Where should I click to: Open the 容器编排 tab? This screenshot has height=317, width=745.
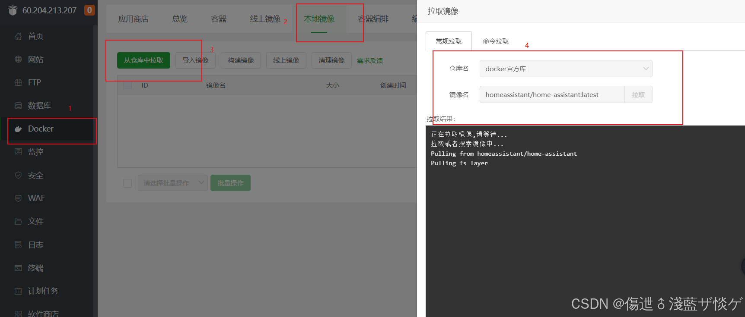coord(373,19)
